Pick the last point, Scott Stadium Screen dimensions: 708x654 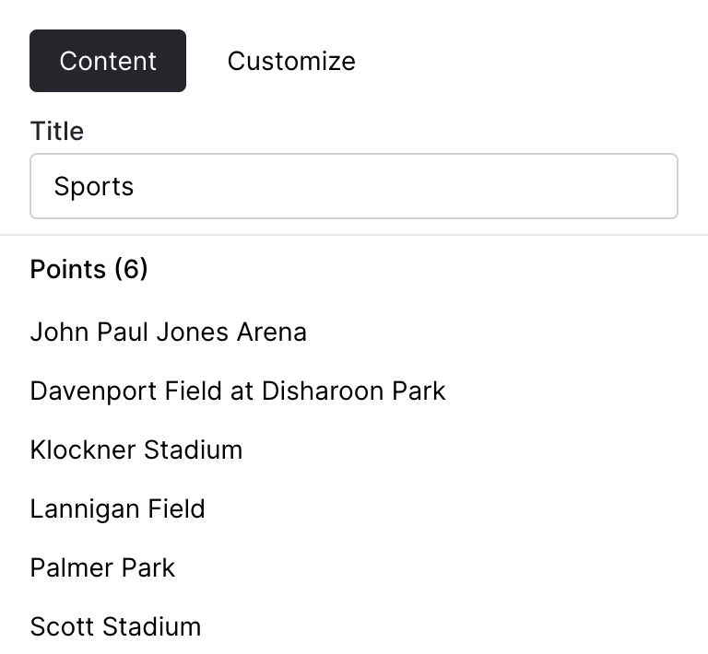[x=115, y=626]
